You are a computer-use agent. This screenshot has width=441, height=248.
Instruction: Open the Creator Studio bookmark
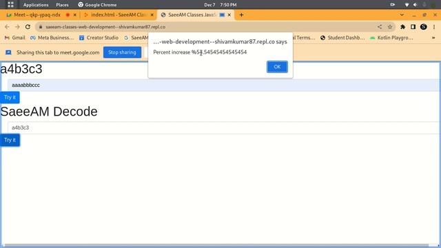coord(99,38)
